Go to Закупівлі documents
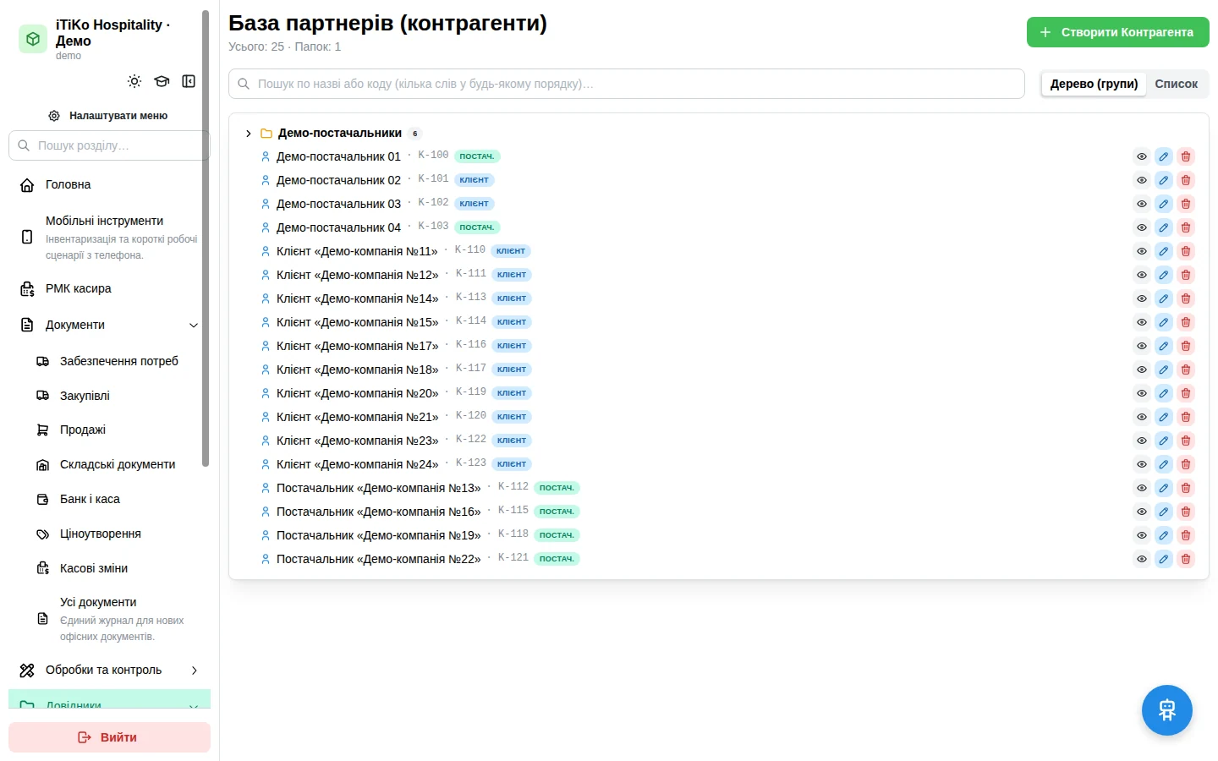The image size is (1218, 761). pos(117,396)
